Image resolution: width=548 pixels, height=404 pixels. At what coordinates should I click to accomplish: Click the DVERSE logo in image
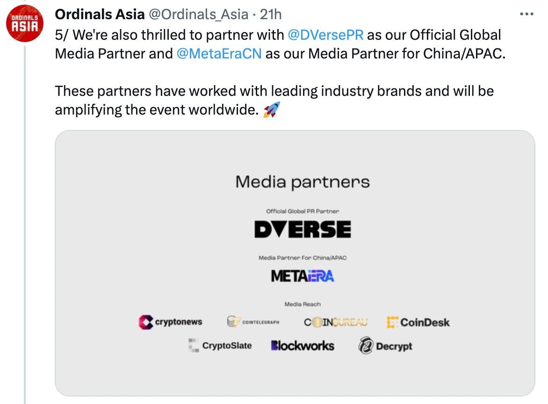pyautogui.click(x=303, y=229)
